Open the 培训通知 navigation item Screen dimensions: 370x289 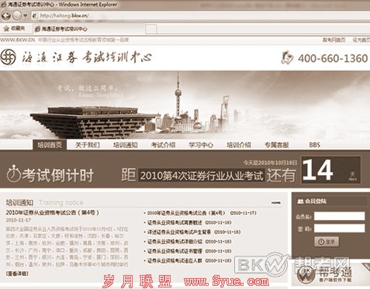(126, 145)
